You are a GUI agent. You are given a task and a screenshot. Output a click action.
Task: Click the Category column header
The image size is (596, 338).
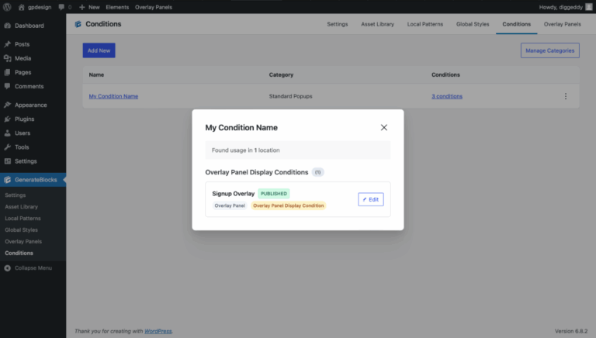coord(281,75)
